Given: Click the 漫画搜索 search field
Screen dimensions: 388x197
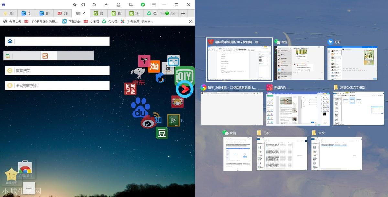Looking at the screenshot, I should (57, 71).
